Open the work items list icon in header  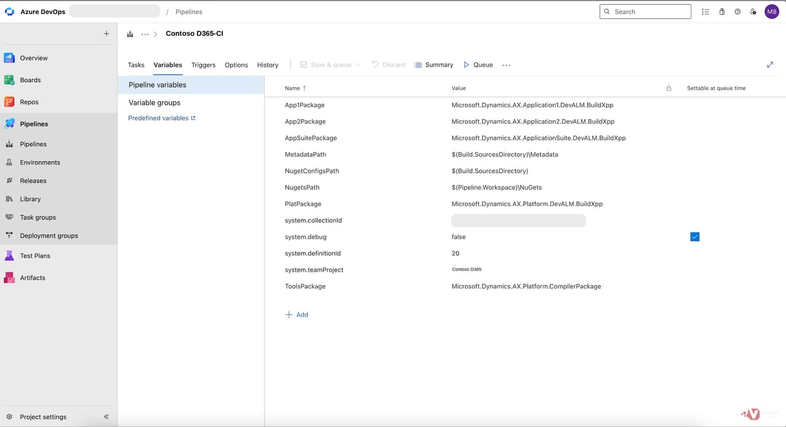pos(706,12)
